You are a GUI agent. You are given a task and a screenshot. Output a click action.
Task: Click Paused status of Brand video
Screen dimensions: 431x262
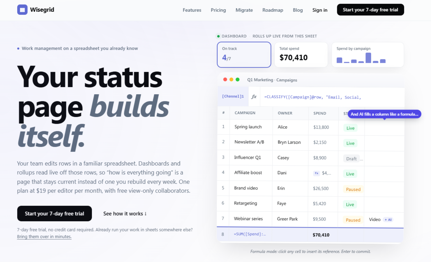coord(353,189)
